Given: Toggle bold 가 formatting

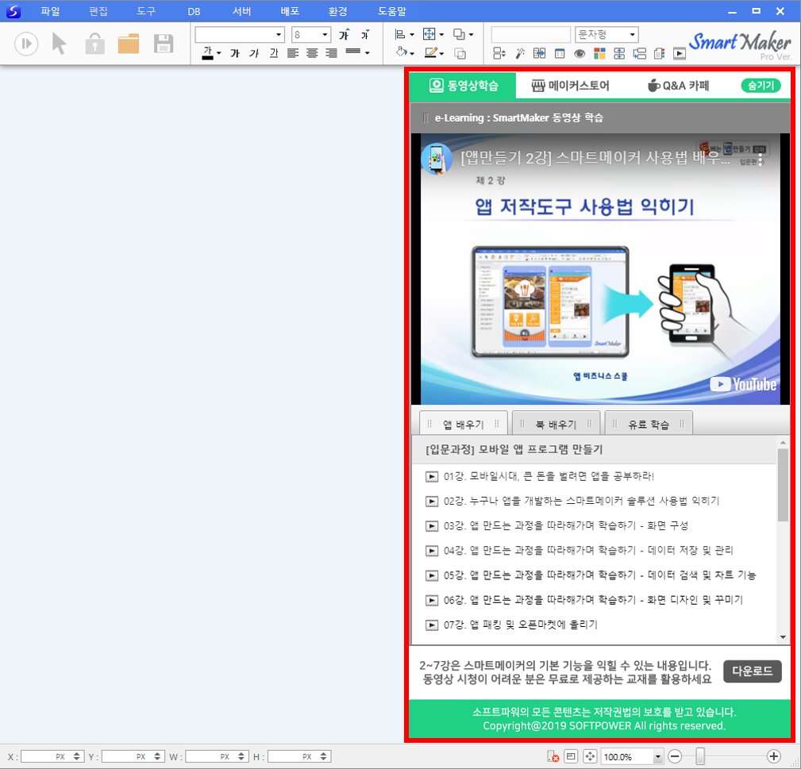Looking at the screenshot, I should click(235, 52).
